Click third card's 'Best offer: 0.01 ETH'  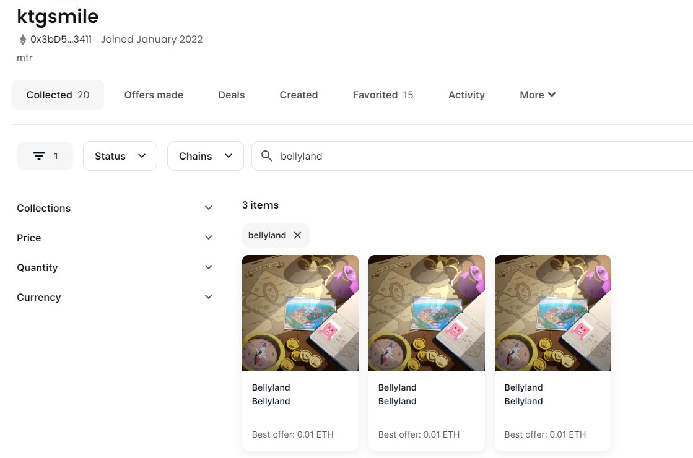pos(545,434)
